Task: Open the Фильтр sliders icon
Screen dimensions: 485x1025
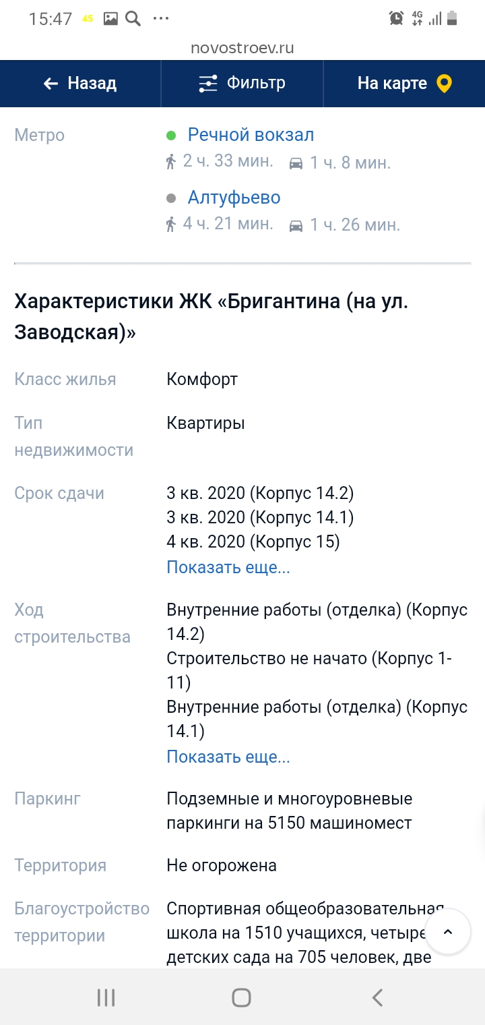Action: 208,84
